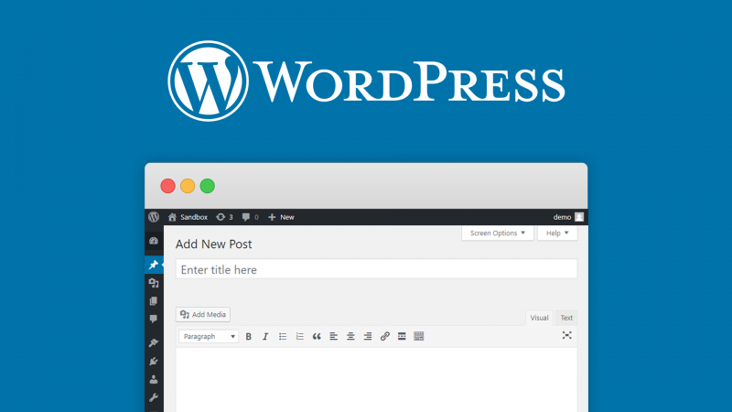
Task: Click the Add Media button
Action: pos(203,314)
